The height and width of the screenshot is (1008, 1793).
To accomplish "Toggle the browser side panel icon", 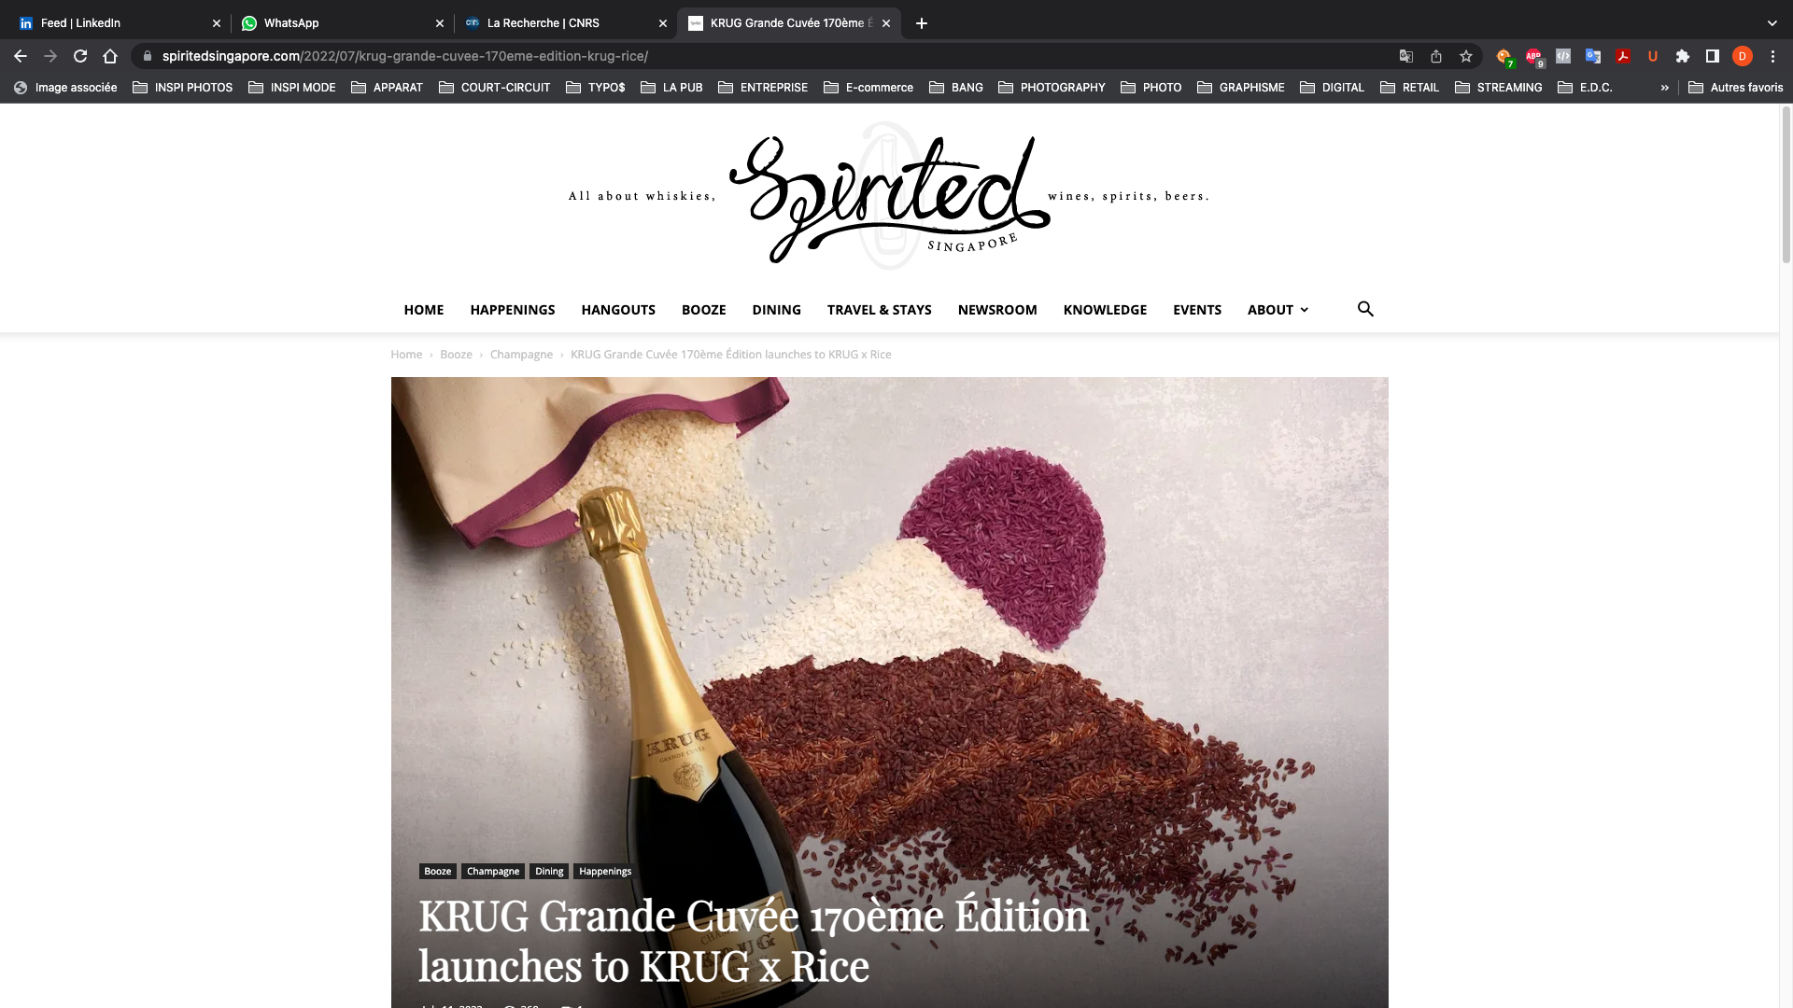I will pyautogui.click(x=1713, y=56).
